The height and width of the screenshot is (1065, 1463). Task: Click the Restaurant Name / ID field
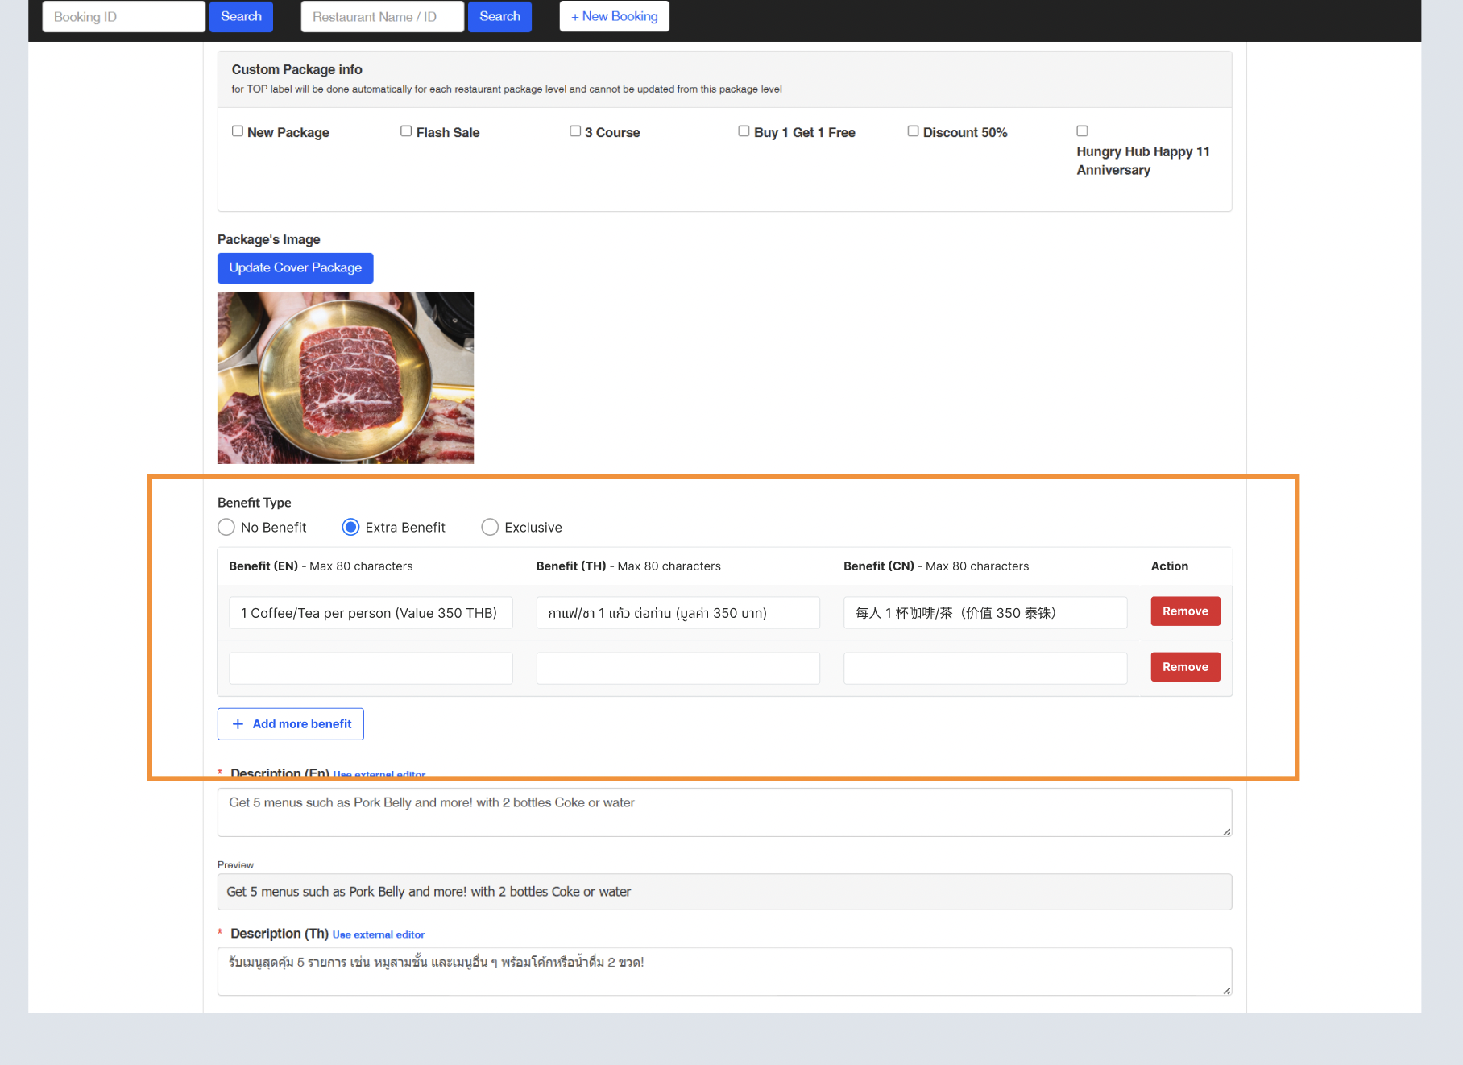[382, 17]
